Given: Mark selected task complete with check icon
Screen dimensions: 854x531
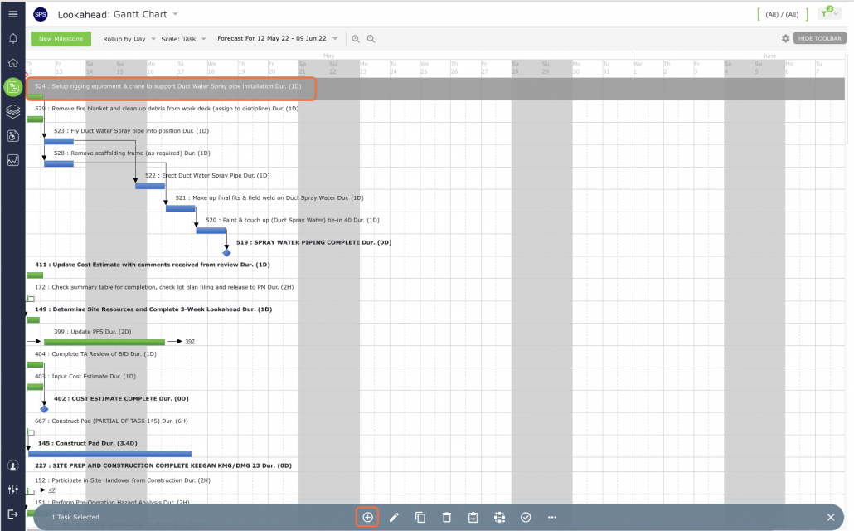Looking at the screenshot, I should 526,518.
